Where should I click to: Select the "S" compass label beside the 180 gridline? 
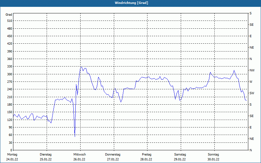tap(251, 104)
